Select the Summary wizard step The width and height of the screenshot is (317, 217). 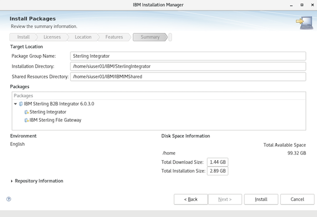coord(150,37)
